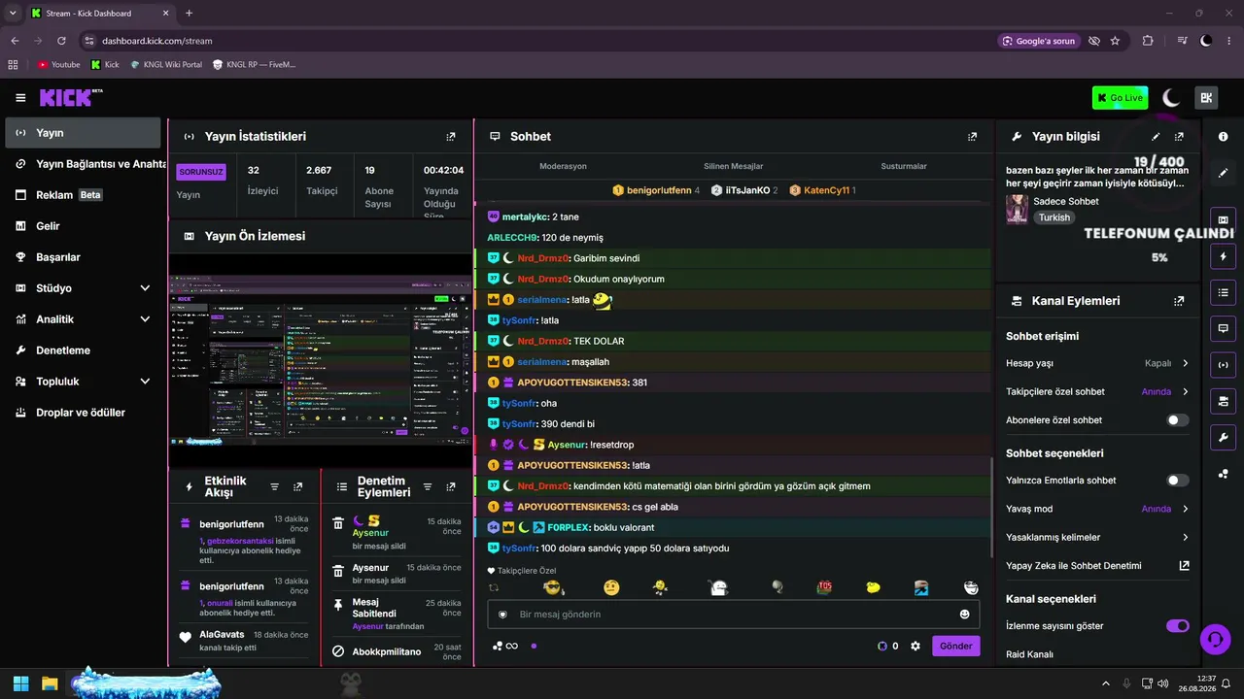Open Hesap yaşı setting chevron
The width and height of the screenshot is (1244, 699).
point(1185,363)
